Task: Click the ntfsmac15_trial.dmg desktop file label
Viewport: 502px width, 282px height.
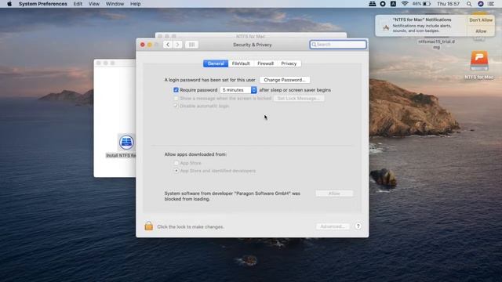Action: pyautogui.click(x=436, y=44)
